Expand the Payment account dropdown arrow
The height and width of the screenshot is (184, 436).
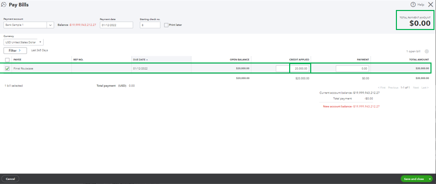(x=50, y=25)
